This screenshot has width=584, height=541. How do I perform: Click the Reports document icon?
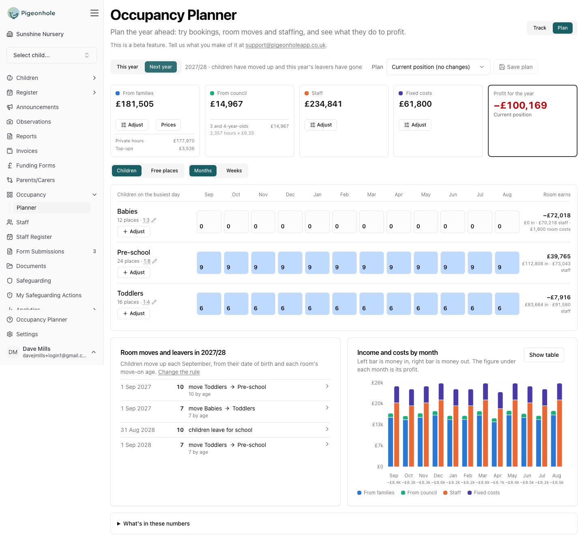click(x=10, y=136)
